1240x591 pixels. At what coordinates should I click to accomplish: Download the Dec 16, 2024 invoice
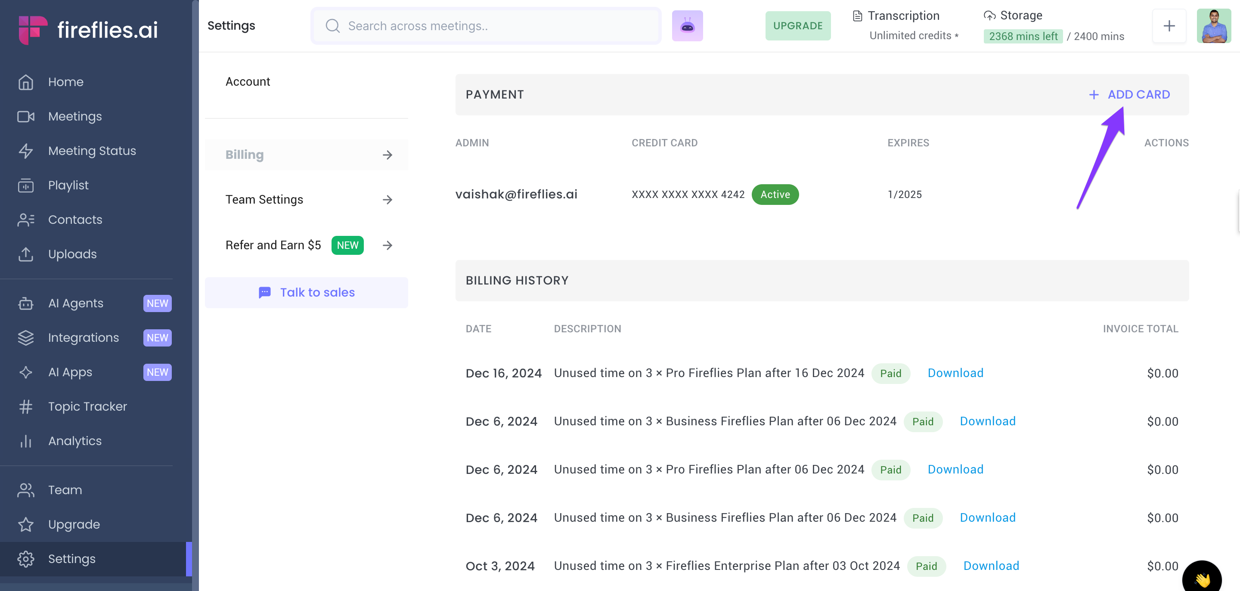955,373
